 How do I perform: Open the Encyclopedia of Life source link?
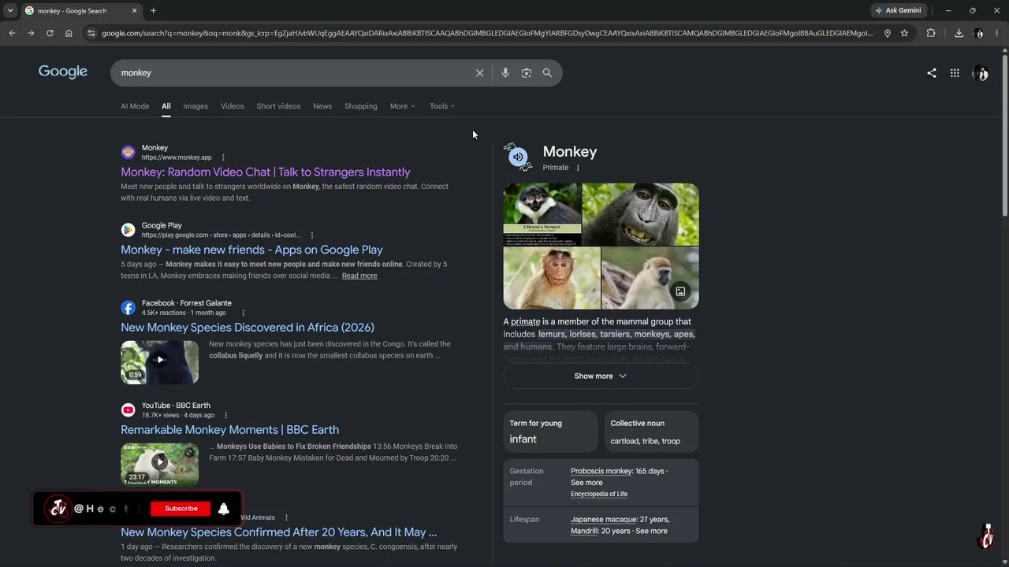pos(599,494)
